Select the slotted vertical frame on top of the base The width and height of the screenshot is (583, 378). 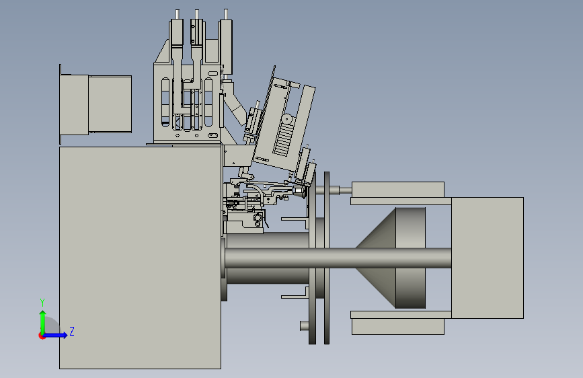point(187,104)
